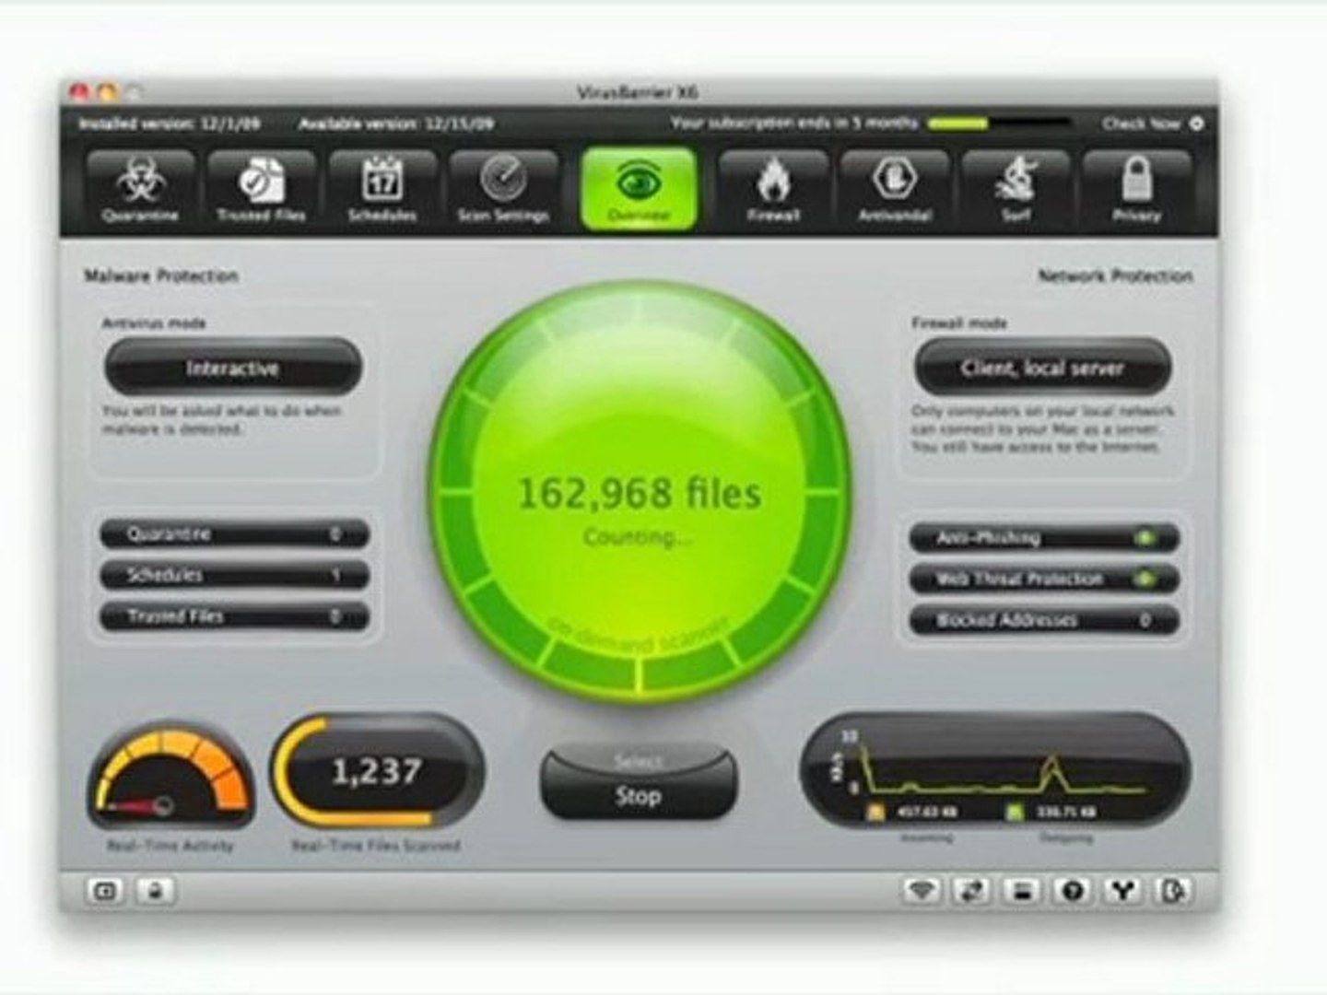Open the Quarantine biohazard toolbar icon
This screenshot has width=1327, height=995.
[x=140, y=189]
